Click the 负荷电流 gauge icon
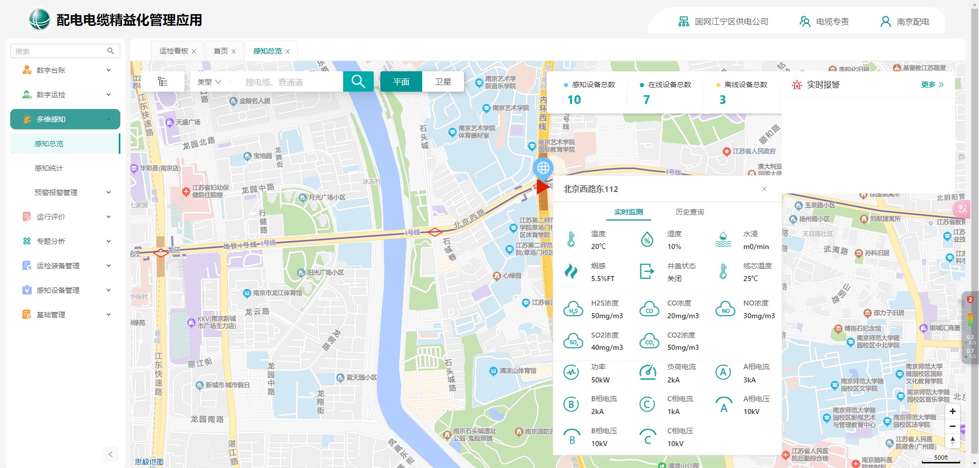979x468 pixels. point(648,373)
